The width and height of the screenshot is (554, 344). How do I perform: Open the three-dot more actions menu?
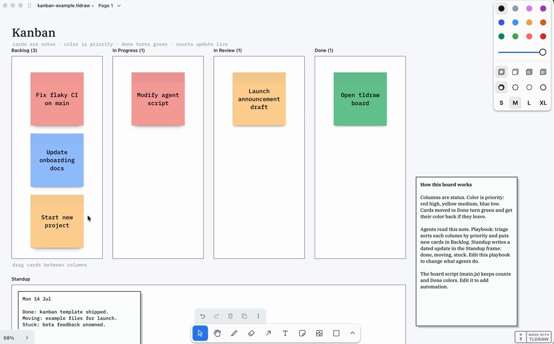pos(258,316)
